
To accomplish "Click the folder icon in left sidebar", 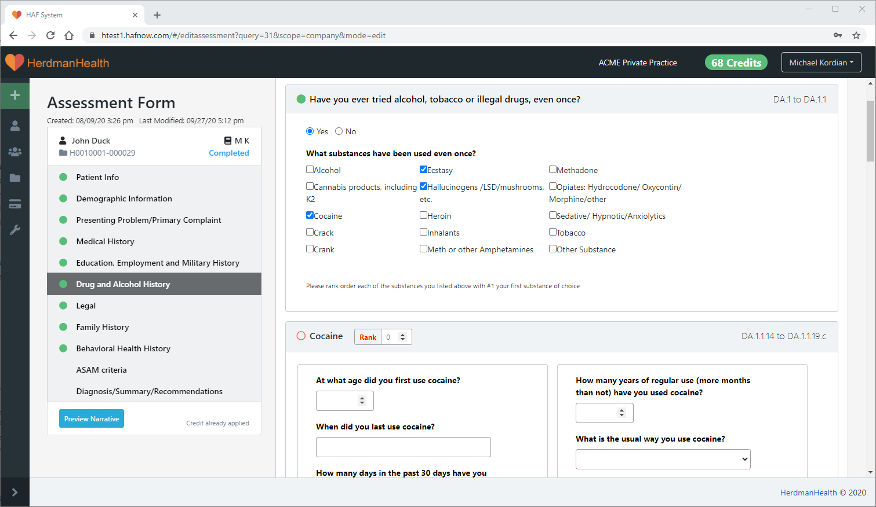I will coord(15,178).
